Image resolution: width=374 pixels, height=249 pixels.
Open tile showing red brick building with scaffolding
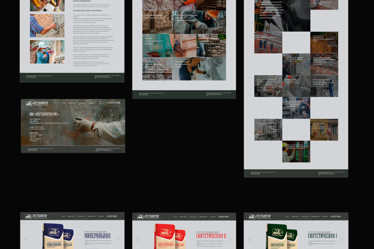pos(268,42)
